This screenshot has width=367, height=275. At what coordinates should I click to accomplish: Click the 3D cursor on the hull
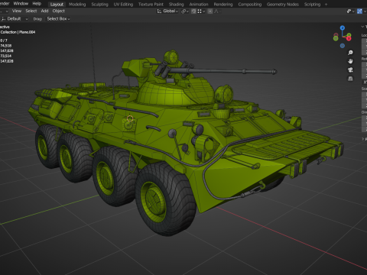[130, 118]
